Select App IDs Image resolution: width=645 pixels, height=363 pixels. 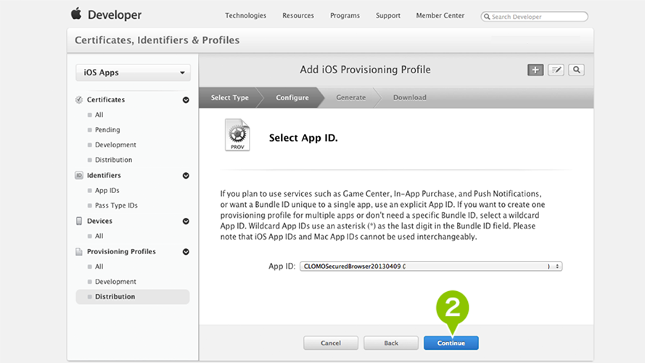107,190
